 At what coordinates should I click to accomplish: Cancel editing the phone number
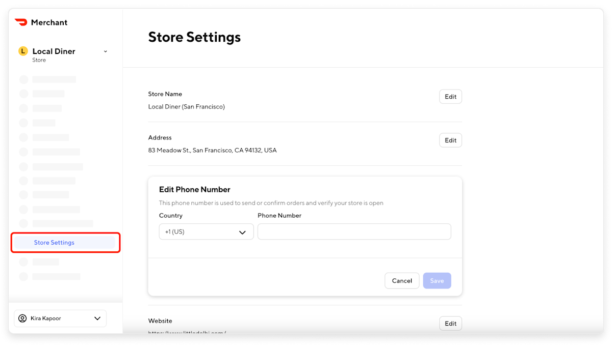click(402, 281)
